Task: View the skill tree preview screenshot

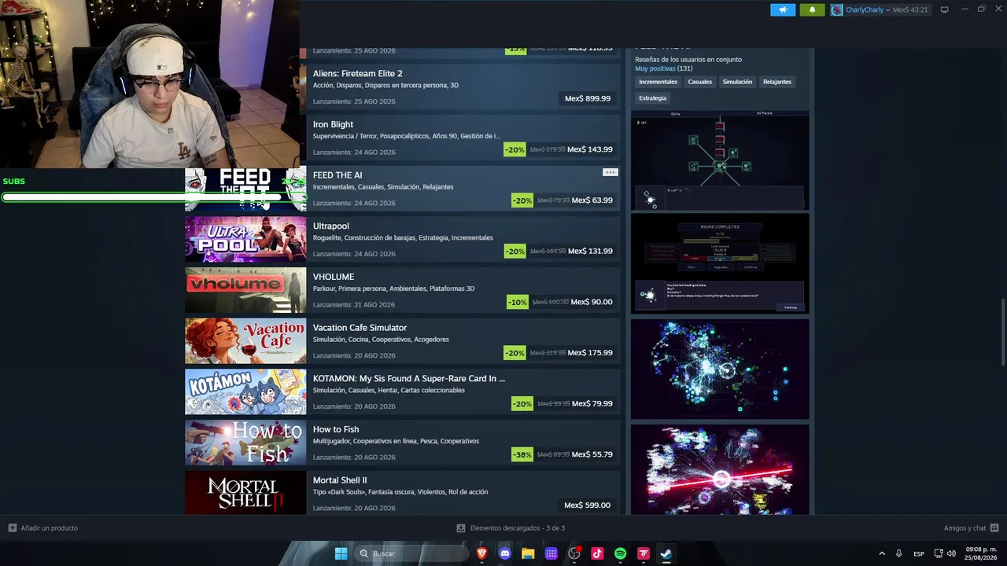Action: click(720, 160)
